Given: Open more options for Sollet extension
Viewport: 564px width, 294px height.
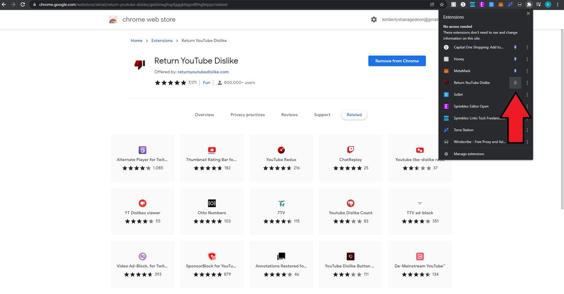Looking at the screenshot, I should click(527, 95).
